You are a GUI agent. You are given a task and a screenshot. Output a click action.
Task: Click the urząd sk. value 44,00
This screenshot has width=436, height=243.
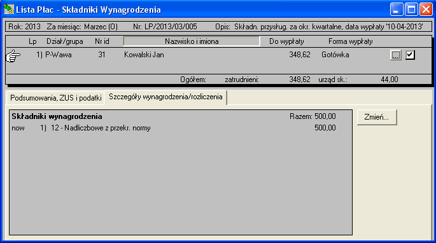[x=390, y=80]
